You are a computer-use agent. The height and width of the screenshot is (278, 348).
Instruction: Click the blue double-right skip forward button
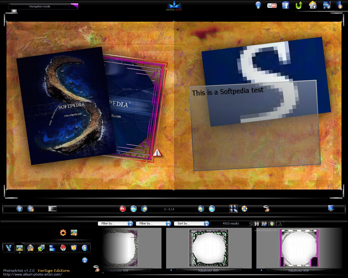(x=212, y=208)
